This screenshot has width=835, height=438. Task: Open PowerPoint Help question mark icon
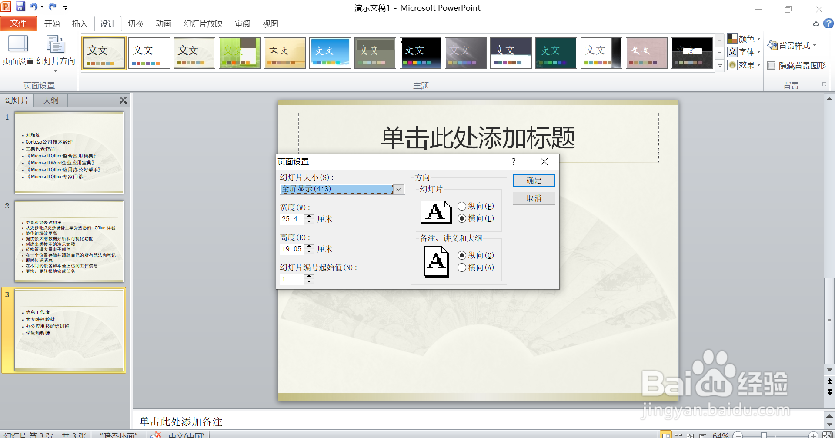tap(828, 23)
